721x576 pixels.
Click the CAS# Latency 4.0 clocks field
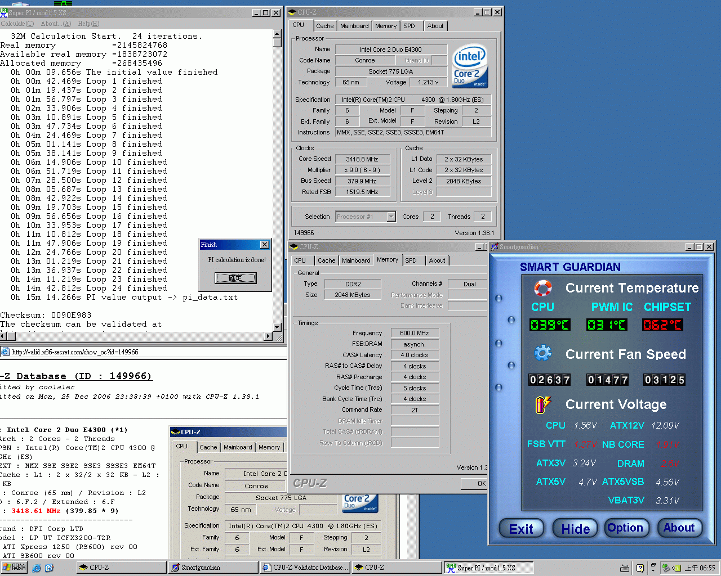(x=415, y=355)
